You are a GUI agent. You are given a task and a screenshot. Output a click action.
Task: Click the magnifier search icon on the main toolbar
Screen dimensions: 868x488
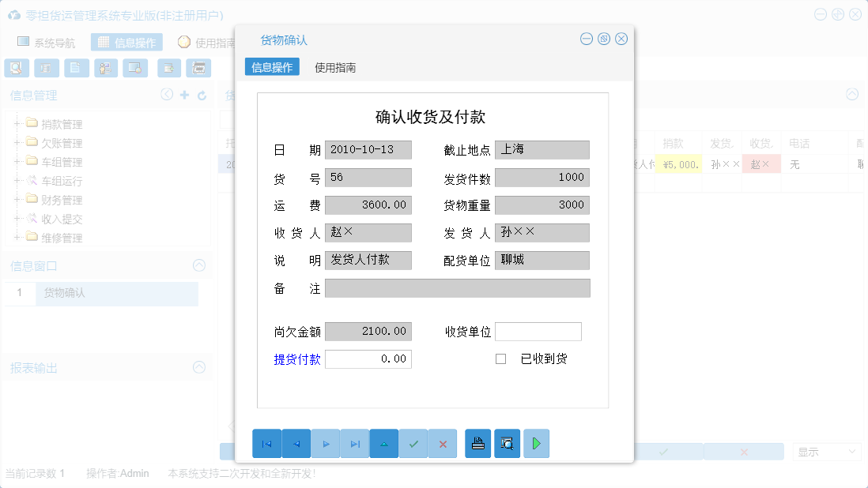click(16, 68)
